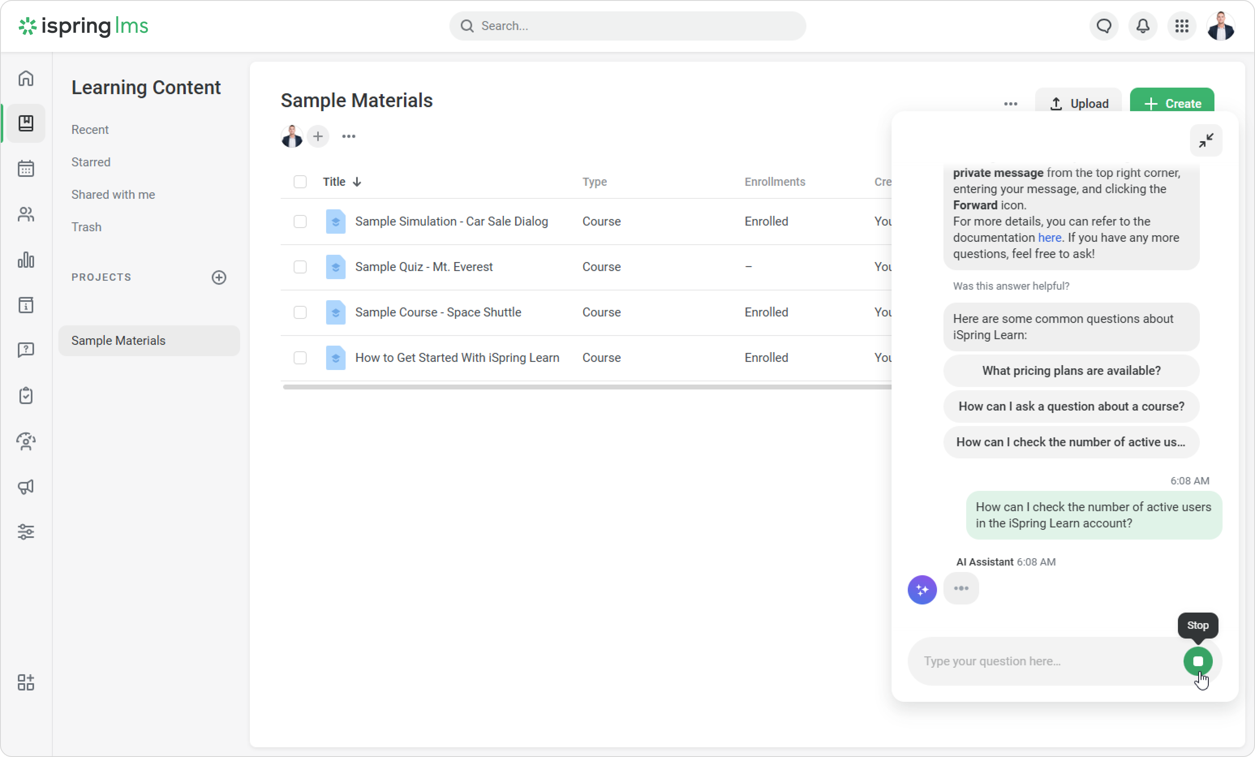Open the Settings sliders icon in sidebar

tap(26, 532)
